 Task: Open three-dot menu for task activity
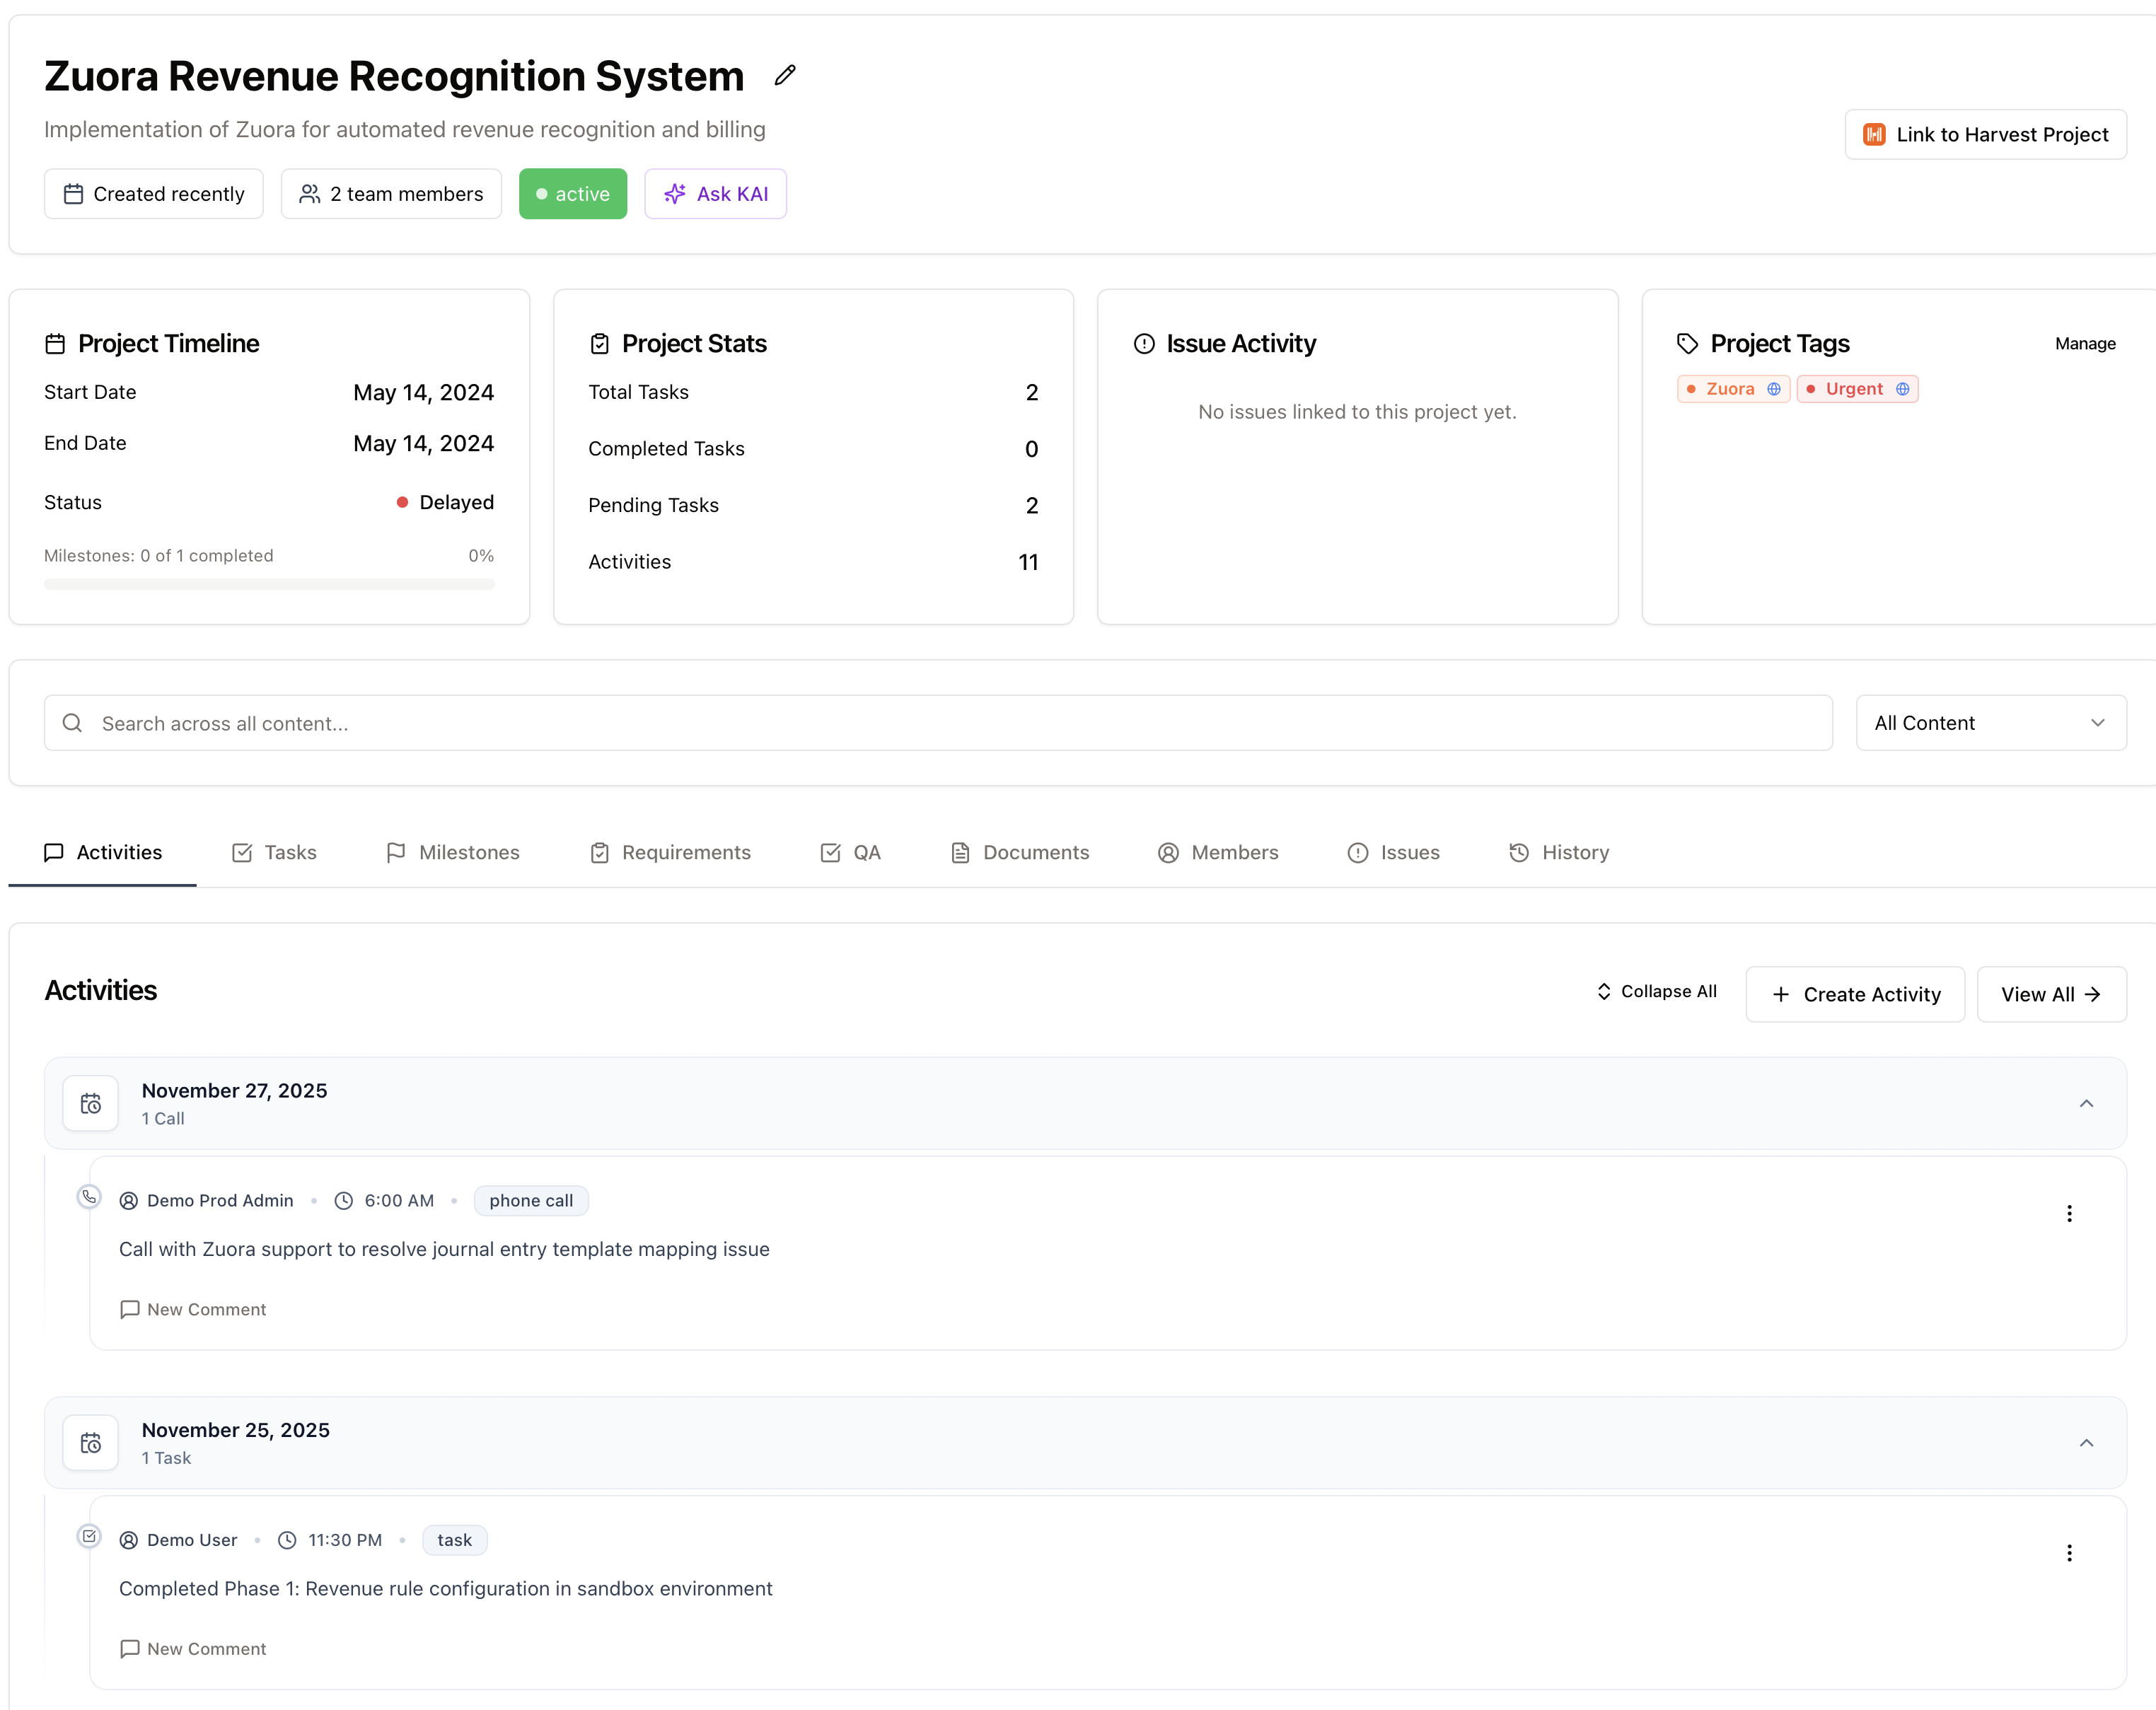[2069, 1553]
